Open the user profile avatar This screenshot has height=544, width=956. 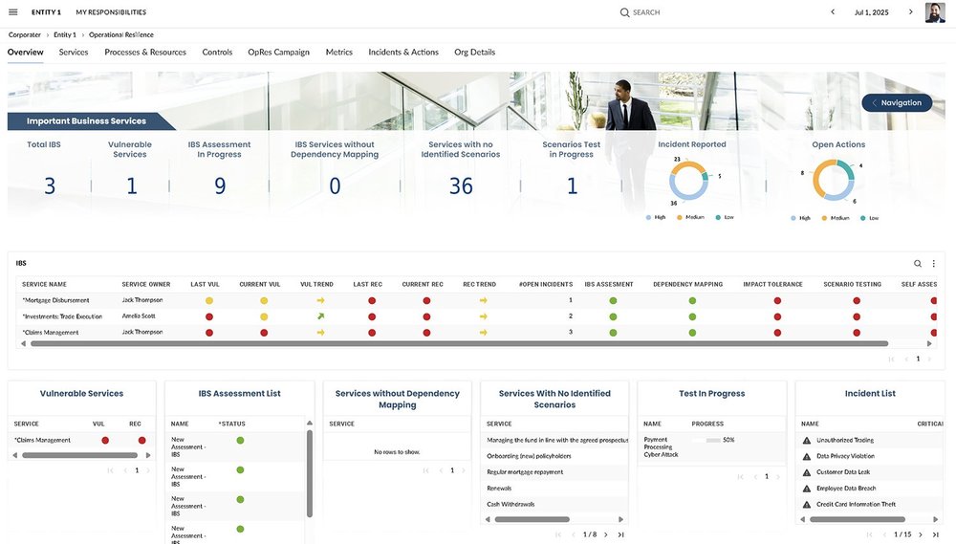tap(935, 12)
